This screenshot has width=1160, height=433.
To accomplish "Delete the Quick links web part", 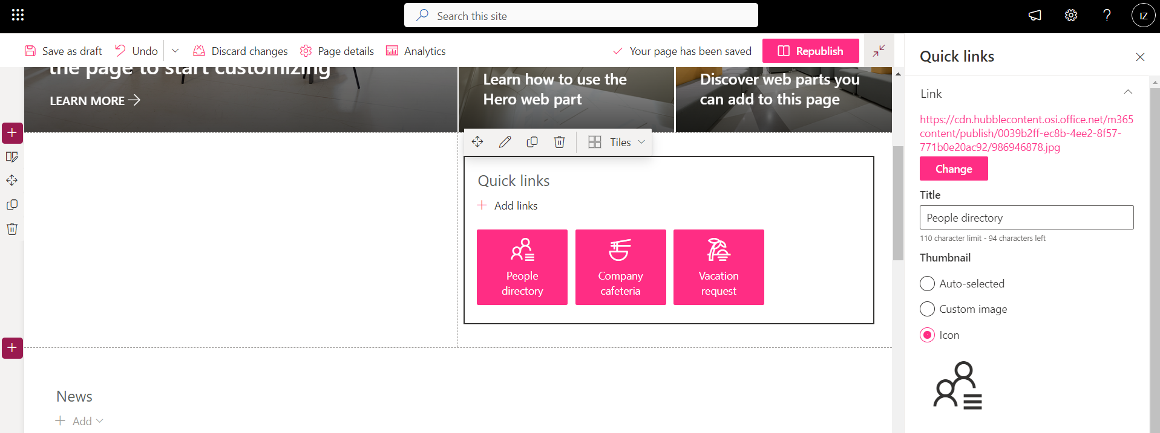I will [x=559, y=142].
